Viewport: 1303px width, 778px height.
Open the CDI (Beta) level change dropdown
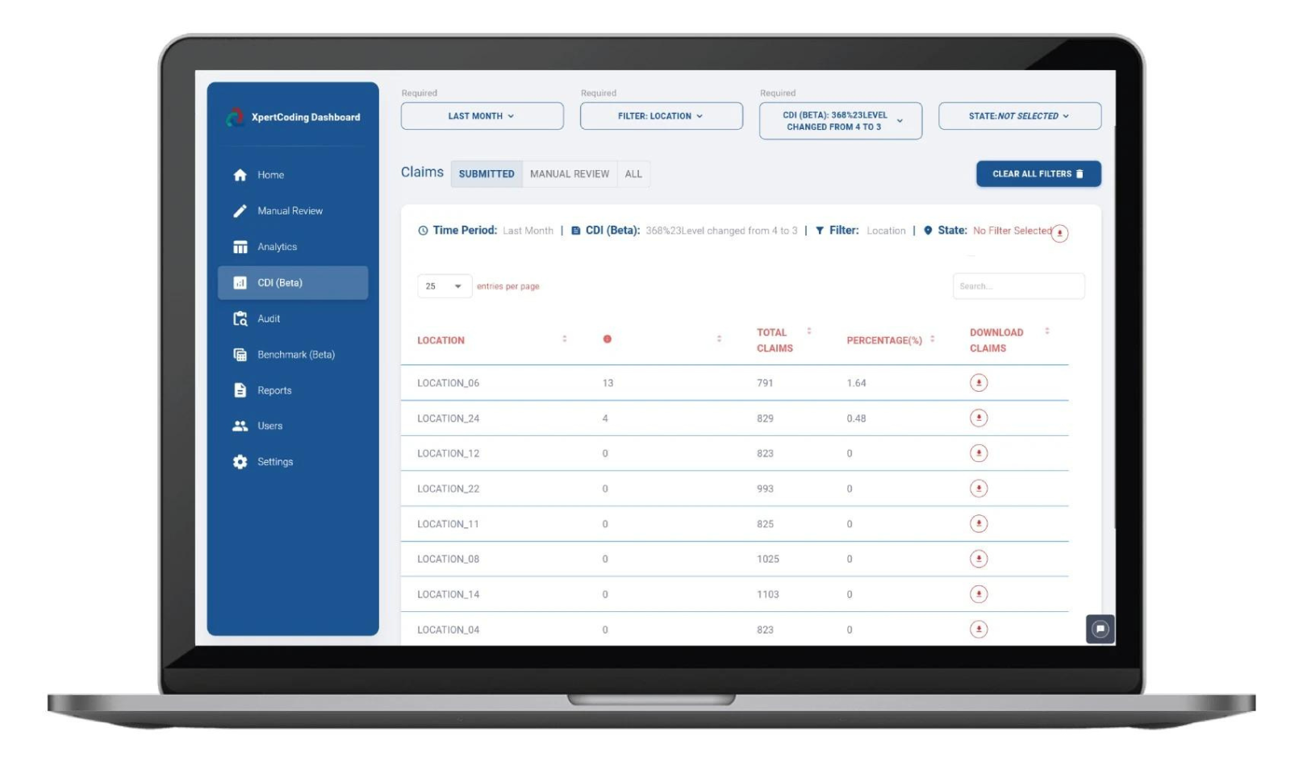pyautogui.click(x=841, y=121)
